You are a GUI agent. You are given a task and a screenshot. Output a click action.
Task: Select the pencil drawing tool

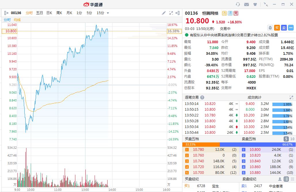164,13
